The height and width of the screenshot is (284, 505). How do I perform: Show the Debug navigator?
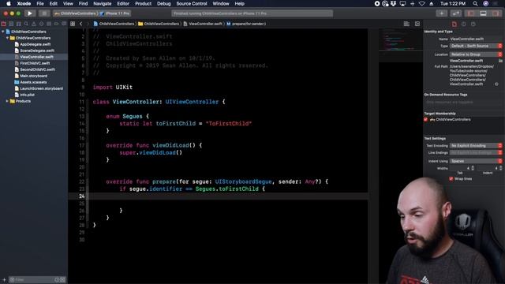(x=49, y=24)
